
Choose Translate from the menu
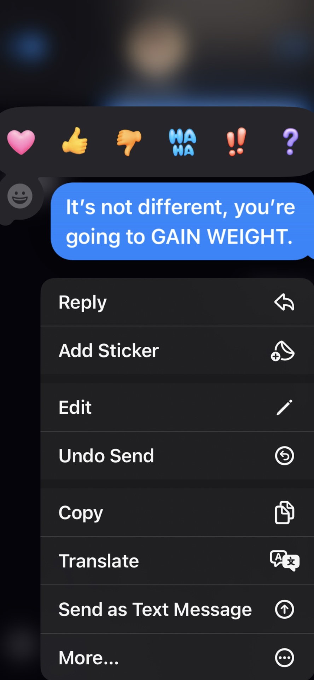point(177,561)
